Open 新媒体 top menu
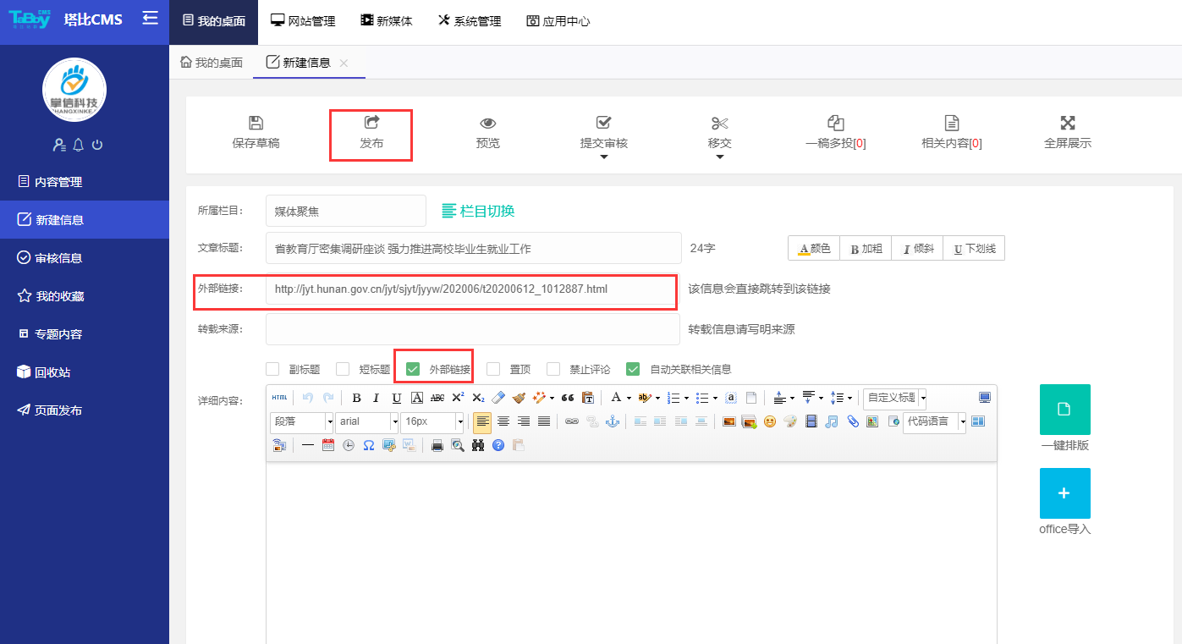The height and width of the screenshot is (644, 1182). 387,22
